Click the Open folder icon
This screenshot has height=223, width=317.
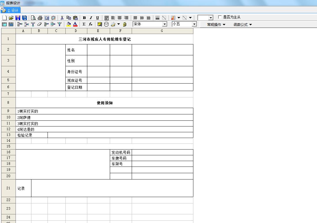(11, 18)
